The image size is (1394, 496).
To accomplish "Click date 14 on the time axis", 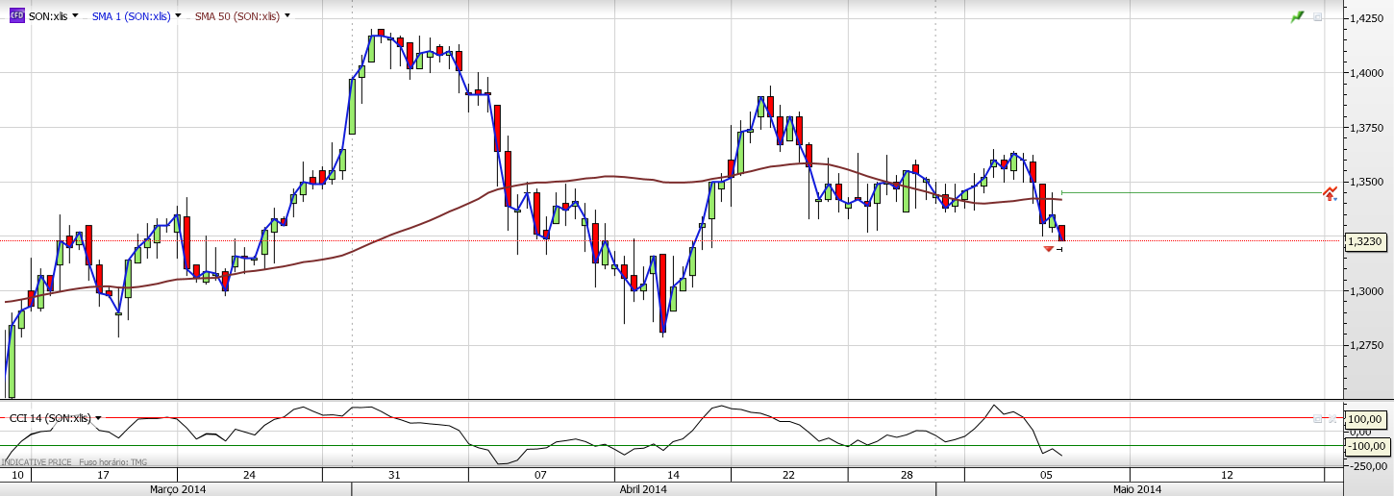I will (x=673, y=475).
